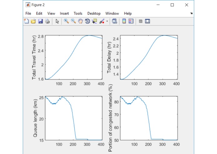
Task: Minimize the Figure 2 window
Action: pyautogui.click(x=158, y=5)
